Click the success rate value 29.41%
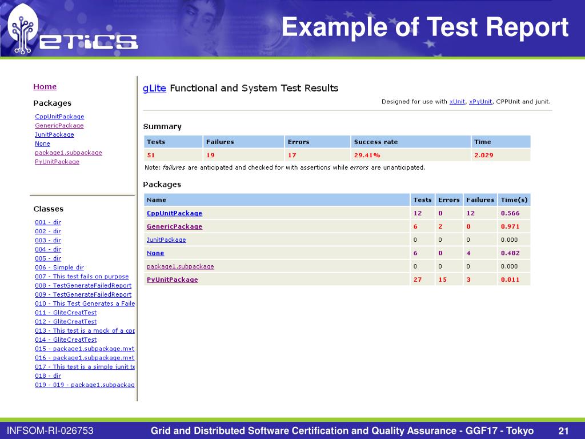Screen dimensions: 585x439 point(367,155)
